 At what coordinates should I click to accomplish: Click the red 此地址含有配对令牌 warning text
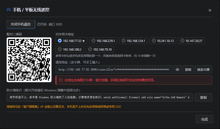[x=110, y=80]
